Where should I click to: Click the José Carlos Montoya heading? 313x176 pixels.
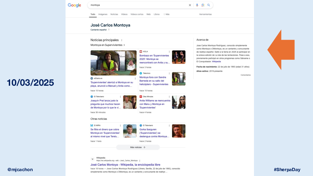[x=111, y=25]
